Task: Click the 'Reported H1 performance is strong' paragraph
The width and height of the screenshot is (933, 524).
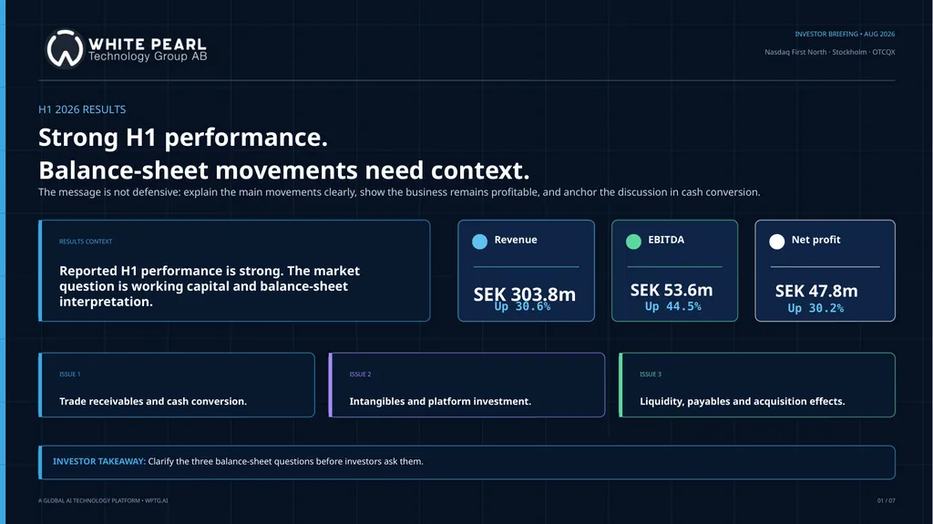Action: pos(210,286)
